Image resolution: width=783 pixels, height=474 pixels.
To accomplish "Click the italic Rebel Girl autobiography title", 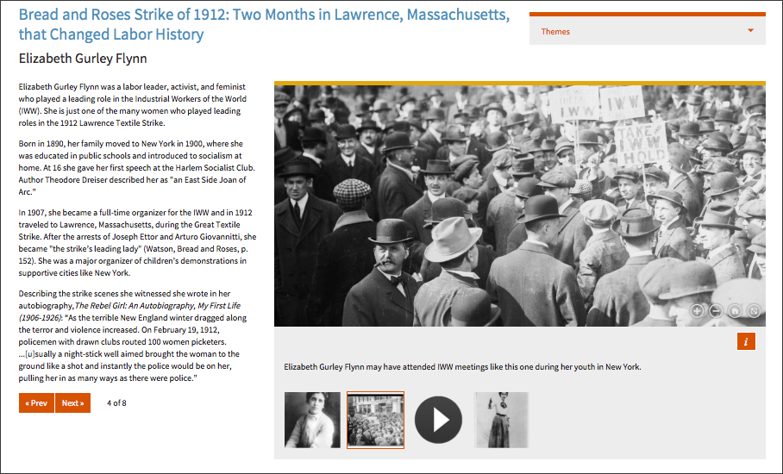I will point(159,305).
